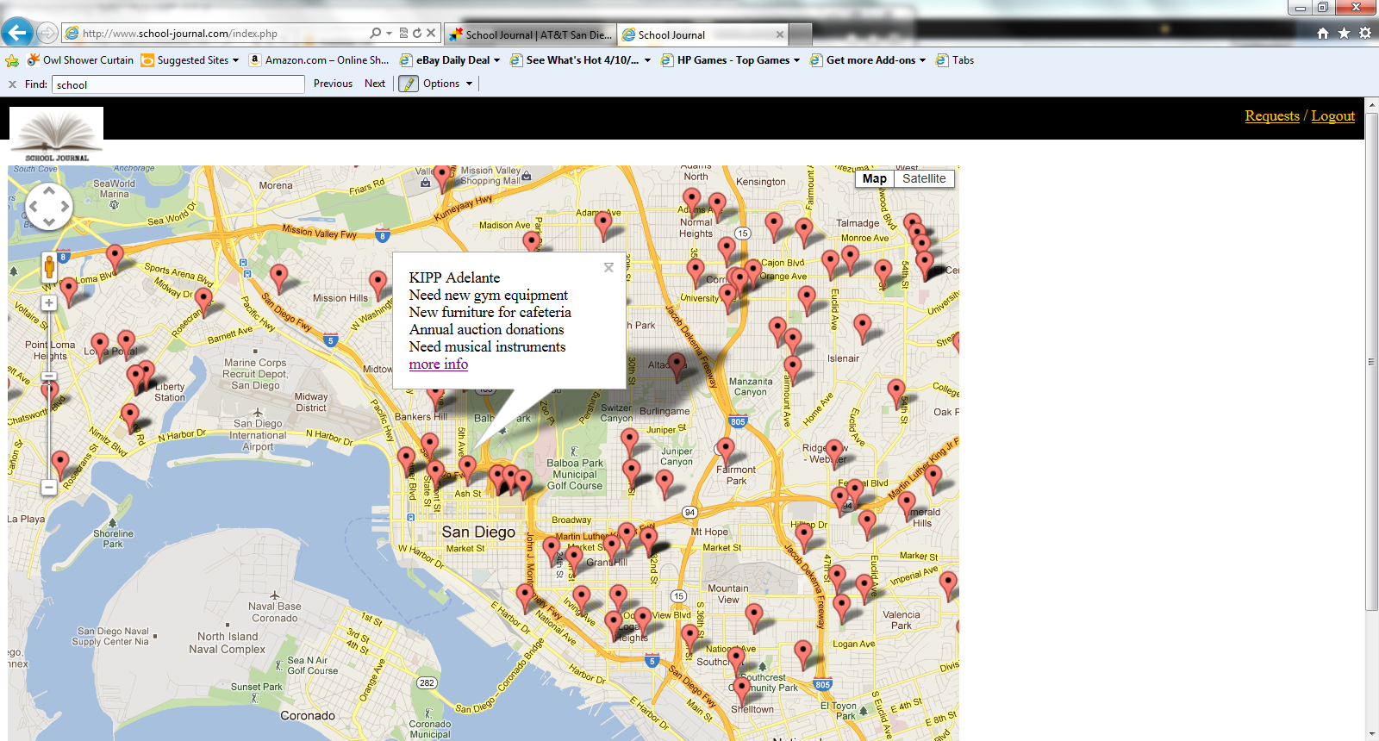
Task: Close the Find bar with the X
Action: (12, 84)
